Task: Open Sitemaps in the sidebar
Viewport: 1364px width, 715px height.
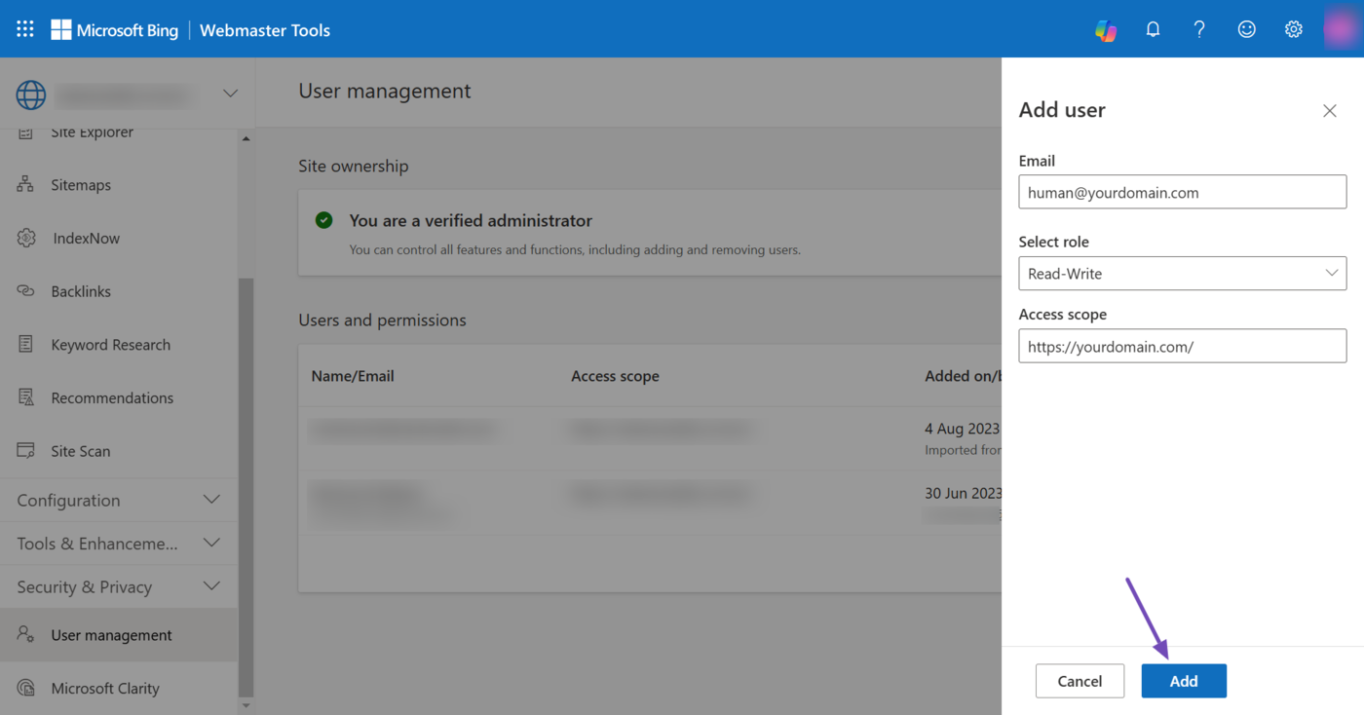Action: point(81,185)
